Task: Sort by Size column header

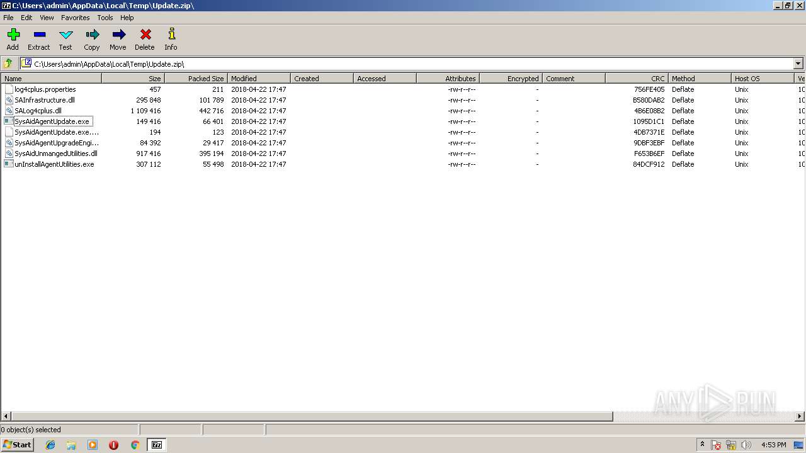Action: (x=133, y=79)
